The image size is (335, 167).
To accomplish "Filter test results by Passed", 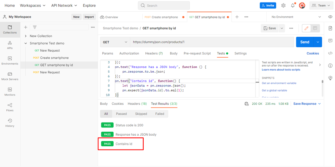I will point(122,114).
